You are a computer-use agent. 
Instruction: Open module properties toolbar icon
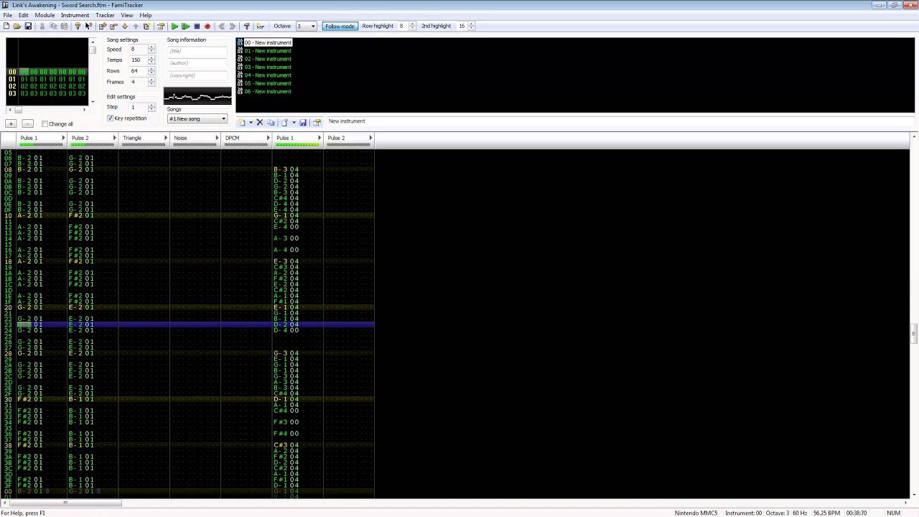tap(160, 26)
